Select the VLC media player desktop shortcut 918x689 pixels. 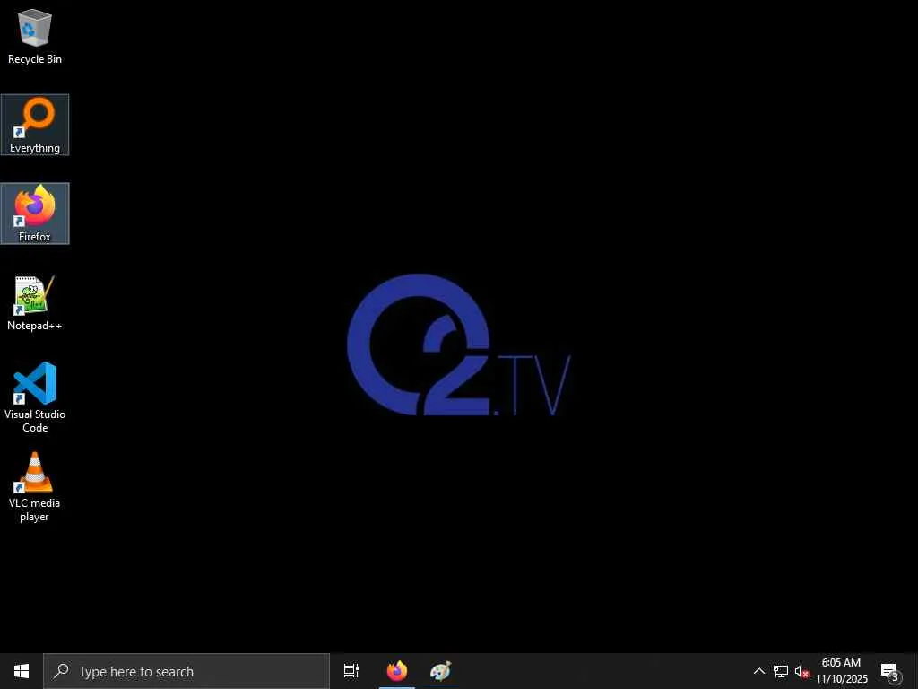(35, 486)
